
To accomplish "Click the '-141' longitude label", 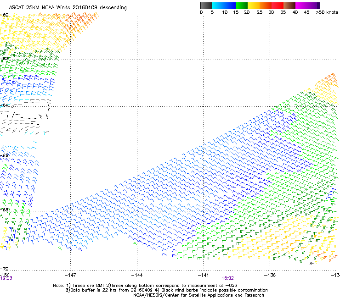I will (x=204, y=275).
